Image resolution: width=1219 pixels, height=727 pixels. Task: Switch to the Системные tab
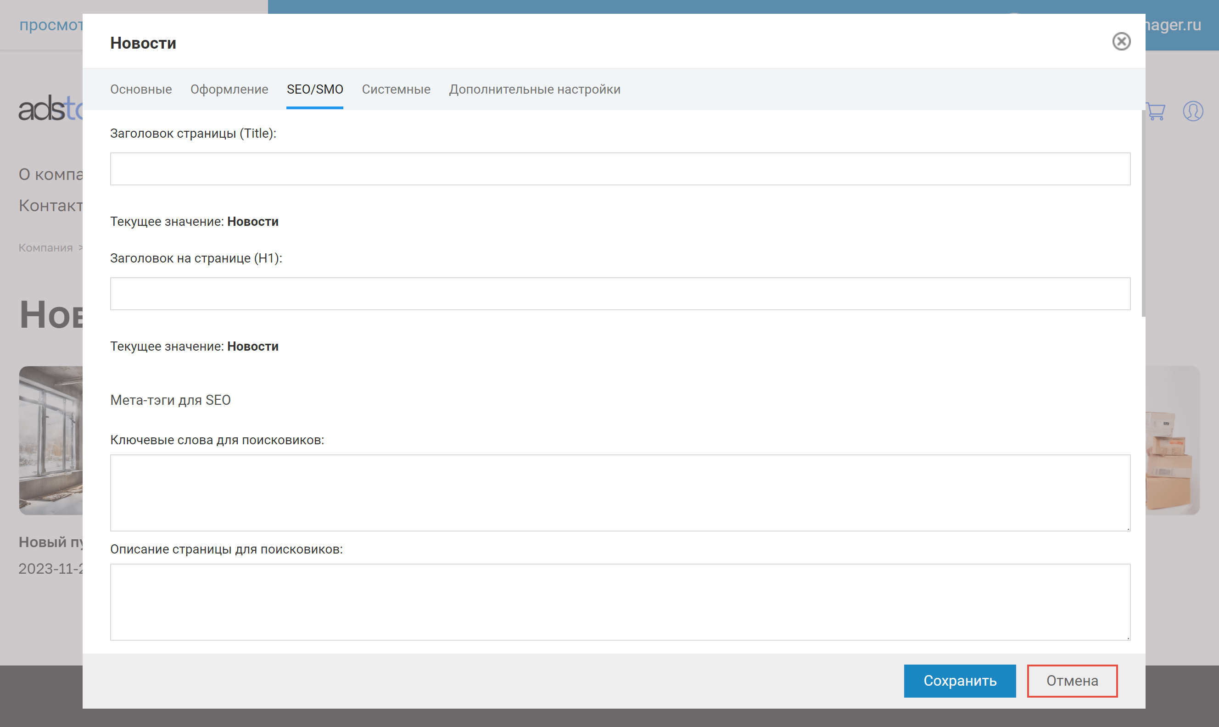pyautogui.click(x=396, y=89)
